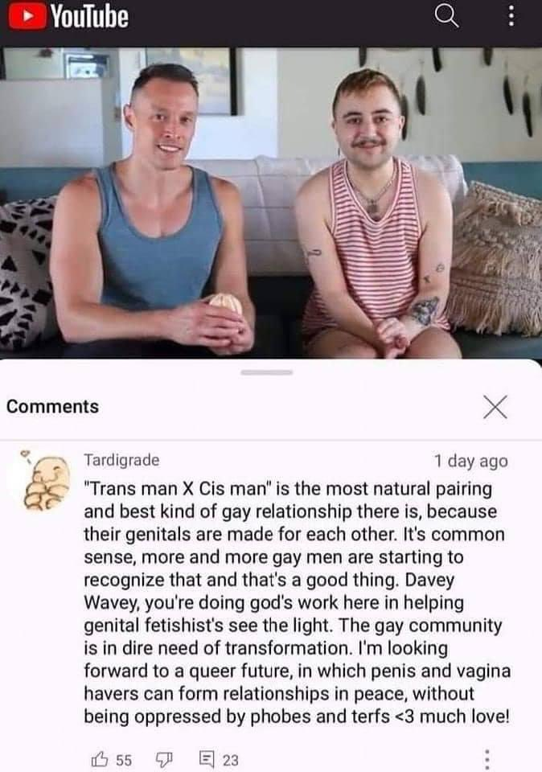Dislike the comment with thumbs-down icon

[164, 759]
